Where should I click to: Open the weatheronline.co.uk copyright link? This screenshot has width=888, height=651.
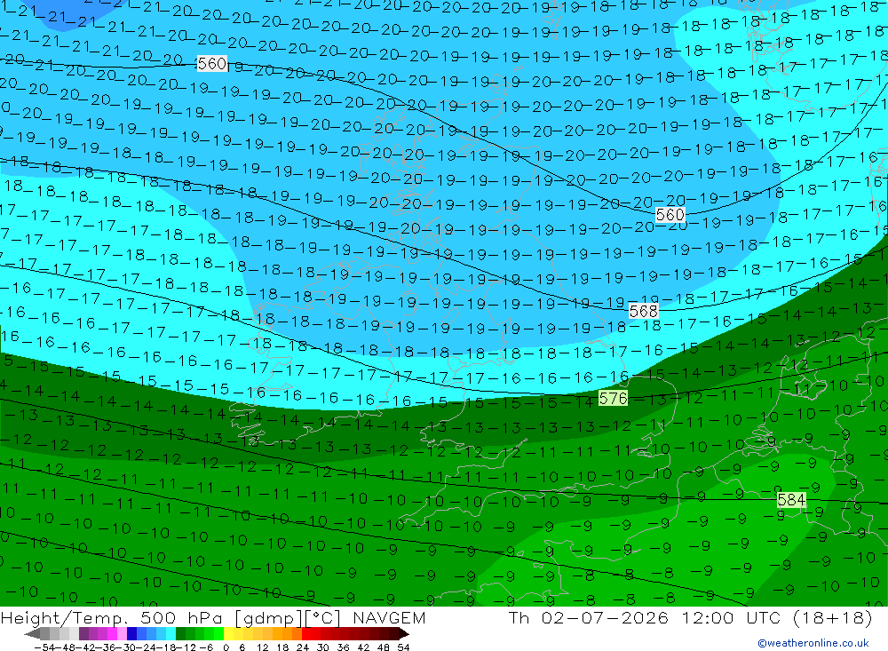tap(813, 642)
